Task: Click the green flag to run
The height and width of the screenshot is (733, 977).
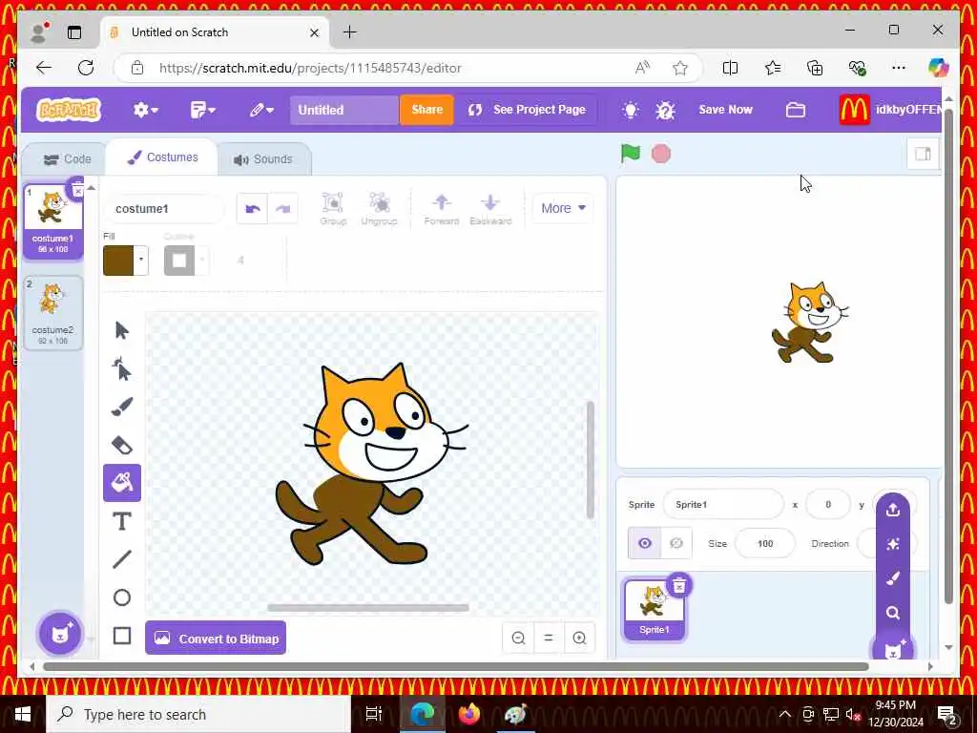Action: 631,154
